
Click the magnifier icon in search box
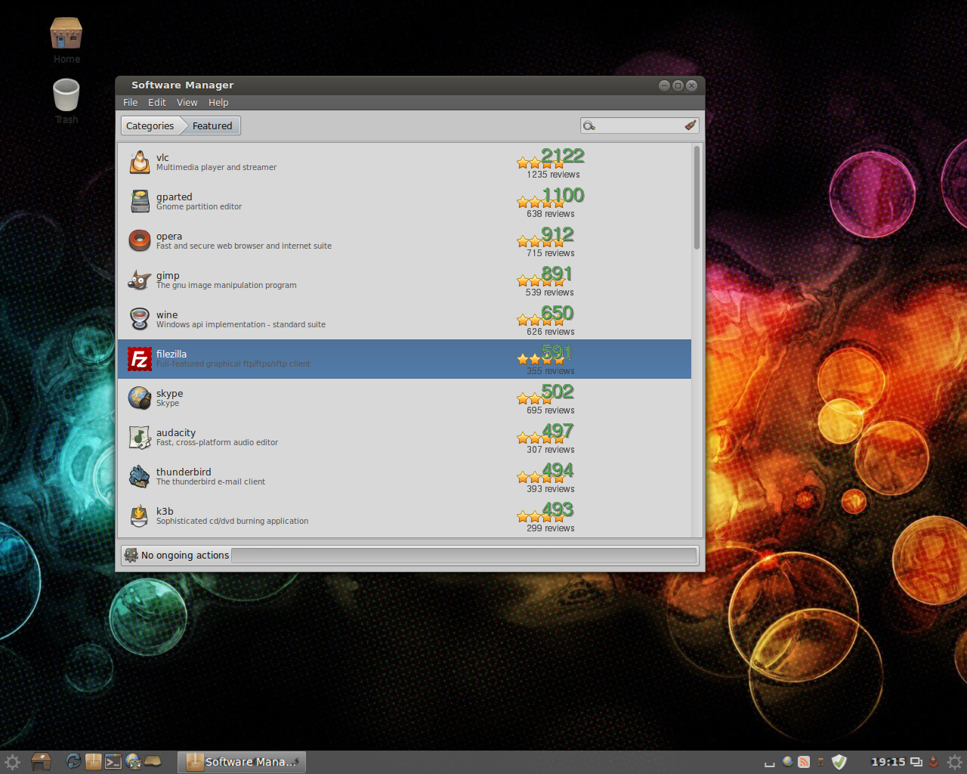coord(589,125)
